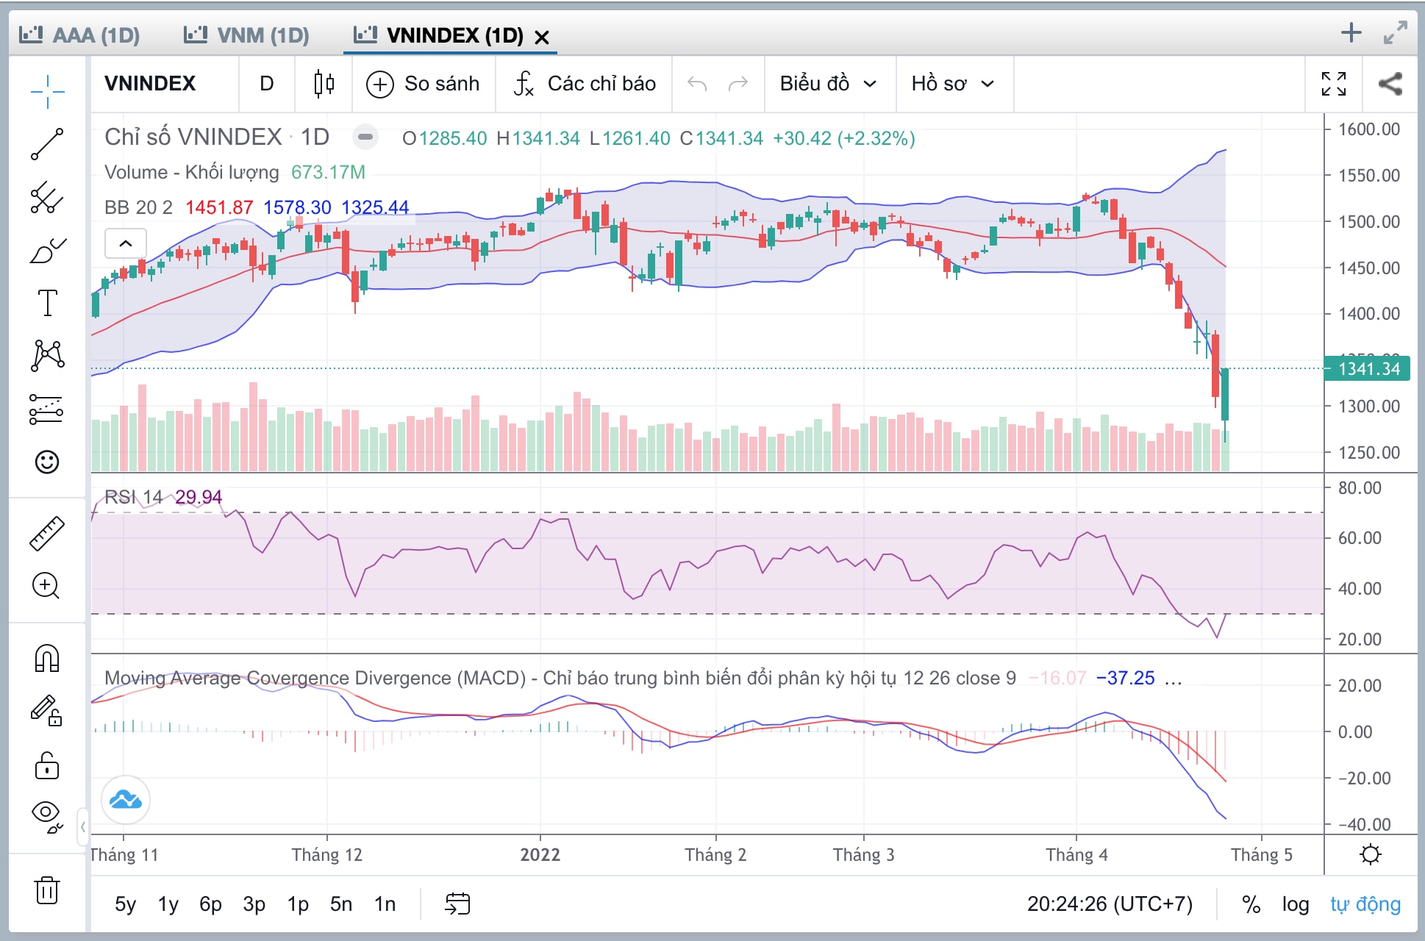
Task: Toggle the magnet snap mode
Action: 47,658
